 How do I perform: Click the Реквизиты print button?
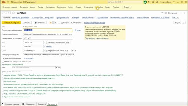pyautogui.click(x=40, y=23)
